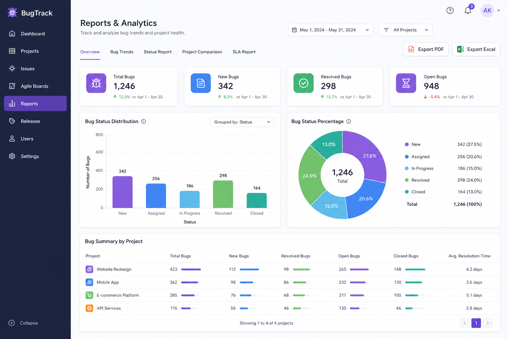The width and height of the screenshot is (508, 339).
Task: Click the Excel file icon
Action: pyautogui.click(x=460, y=49)
